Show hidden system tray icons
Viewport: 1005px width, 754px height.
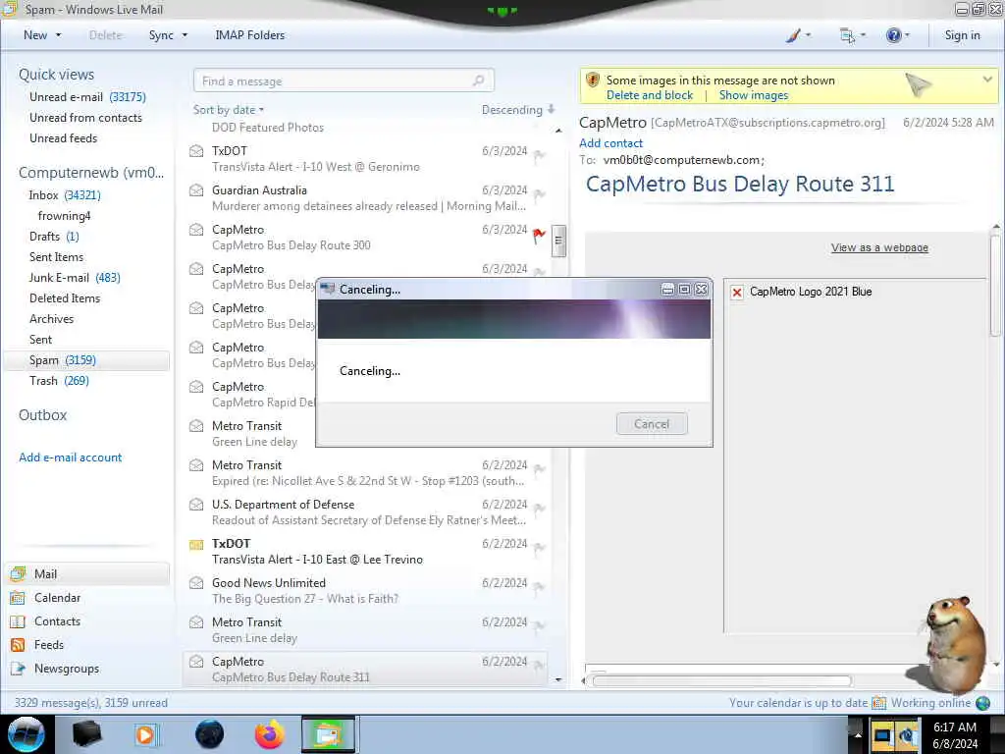(x=858, y=734)
